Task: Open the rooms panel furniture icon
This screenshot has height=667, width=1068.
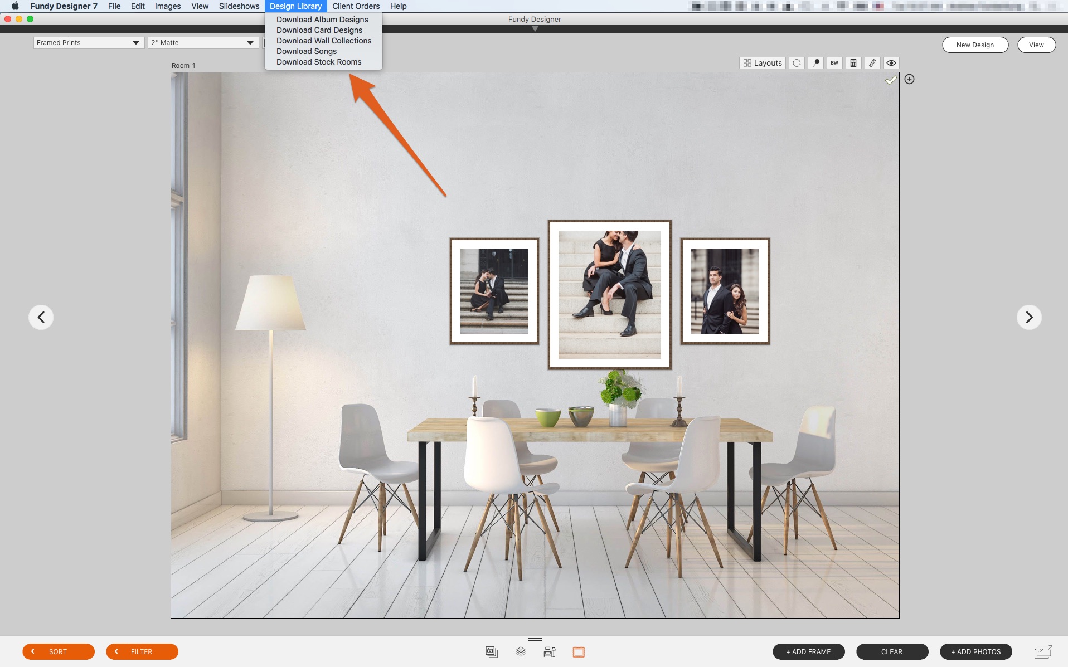Action: (550, 651)
